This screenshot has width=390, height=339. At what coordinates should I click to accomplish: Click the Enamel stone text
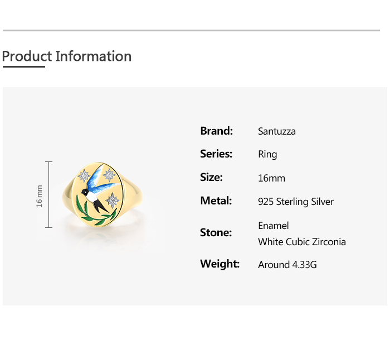[x=273, y=226]
